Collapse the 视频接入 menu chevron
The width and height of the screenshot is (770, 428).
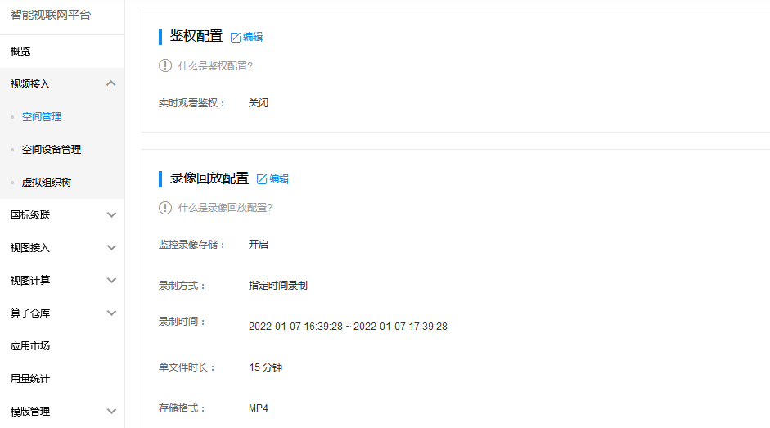tap(111, 83)
